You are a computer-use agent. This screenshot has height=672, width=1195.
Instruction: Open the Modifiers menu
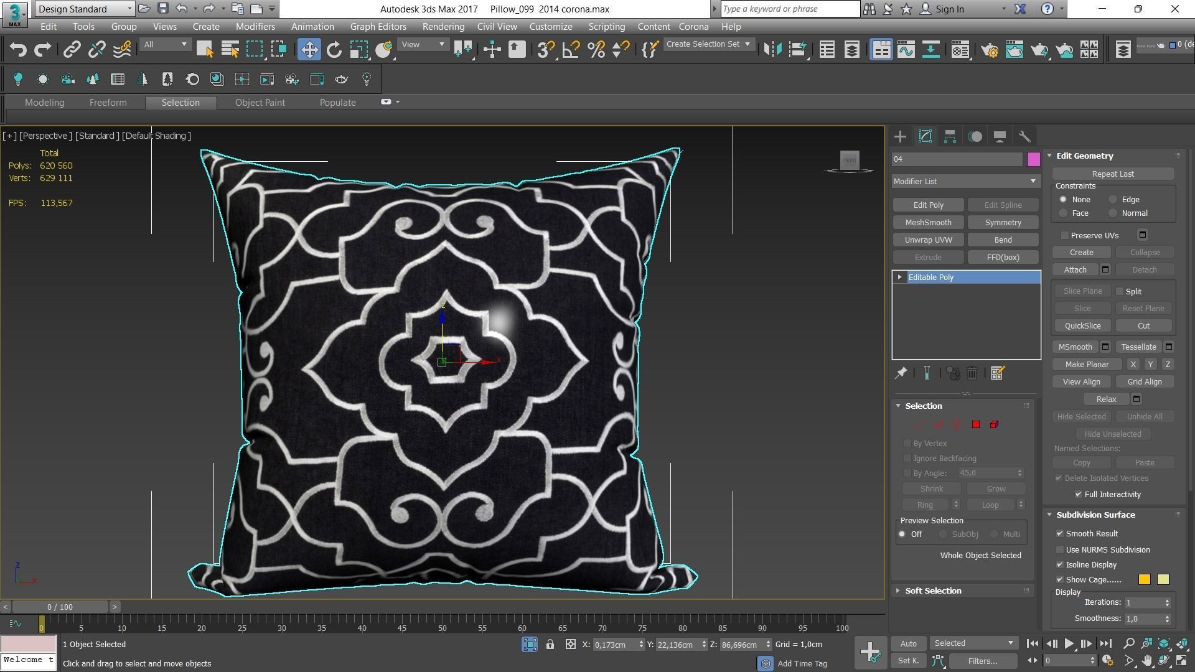click(x=255, y=27)
